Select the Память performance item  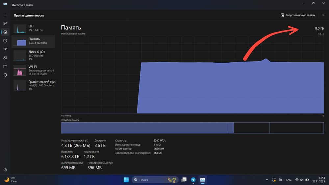click(x=33, y=41)
